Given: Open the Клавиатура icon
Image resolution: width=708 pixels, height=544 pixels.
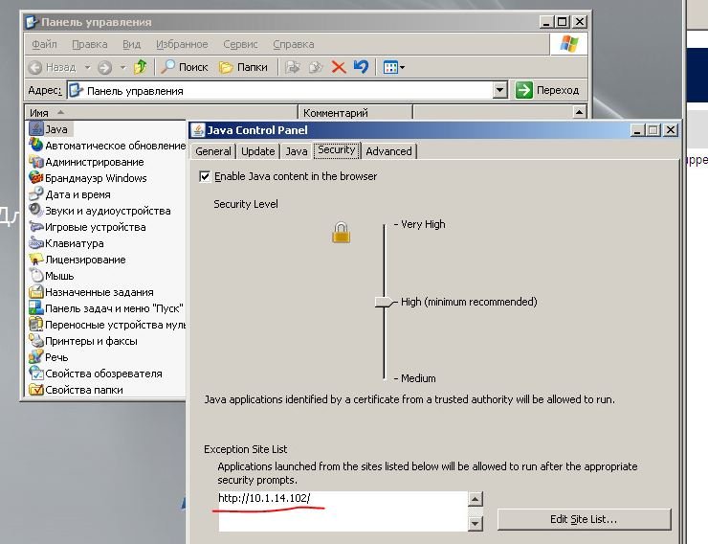Looking at the screenshot, I should 35,242.
